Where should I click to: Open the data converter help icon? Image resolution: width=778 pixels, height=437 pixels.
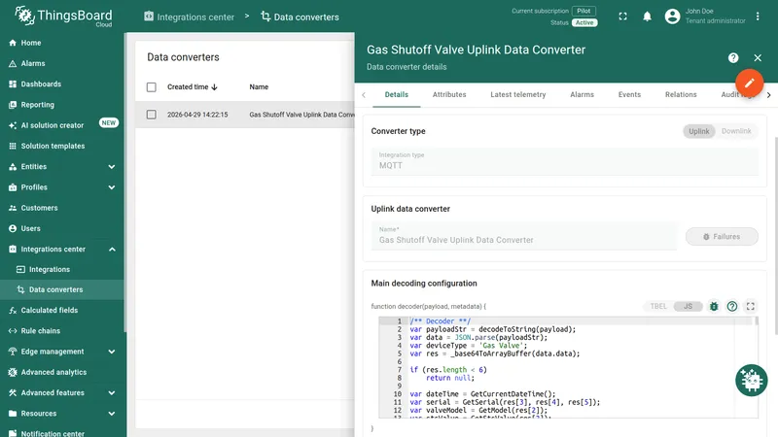coord(733,58)
